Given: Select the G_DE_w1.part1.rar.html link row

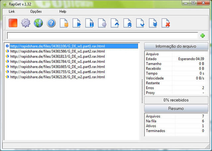Looking at the screenshot, I should (x=74, y=46).
